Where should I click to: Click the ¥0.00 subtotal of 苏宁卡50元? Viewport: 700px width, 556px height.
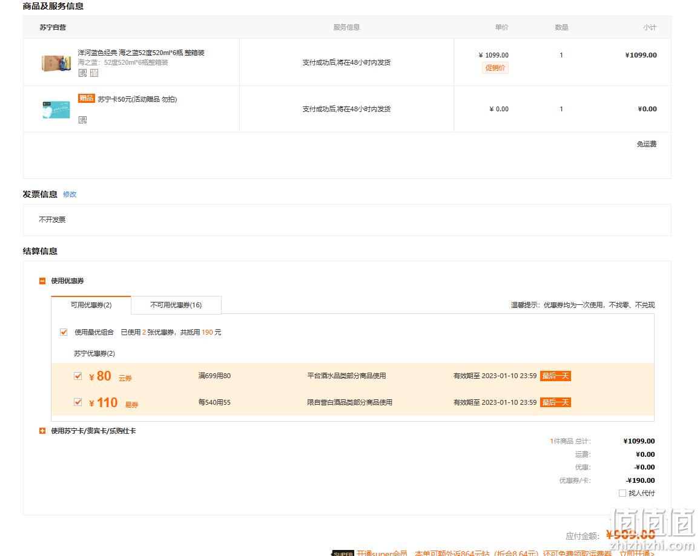[x=647, y=109]
